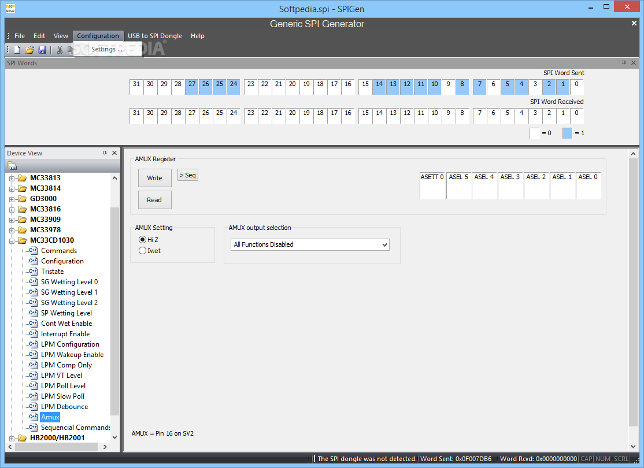Image resolution: width=644 pixels, height=468 pixels.
Task: Pin the Device View panel
Action: pyautogui.click(x=105, y=153)
